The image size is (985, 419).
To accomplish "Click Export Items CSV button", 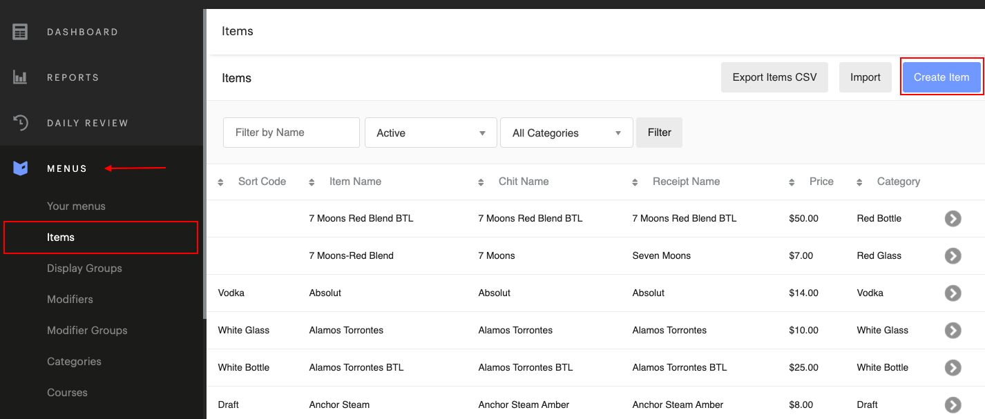I will pyautogui.click(x=774, y=77).
